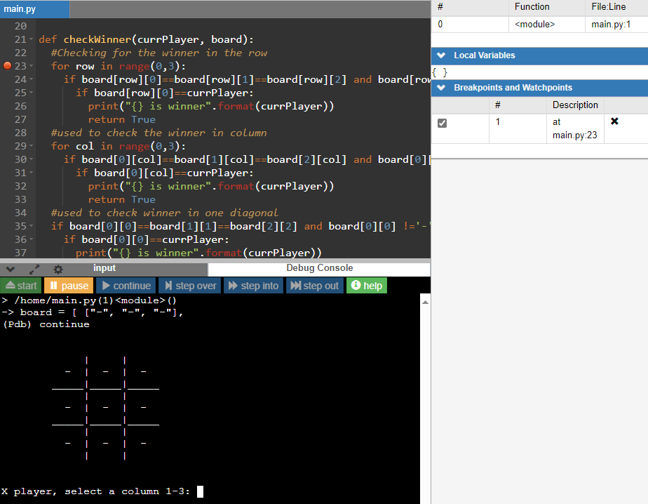Continue program execution
The height and width of the screenshot is (504, 648).
tap(126, 285)
